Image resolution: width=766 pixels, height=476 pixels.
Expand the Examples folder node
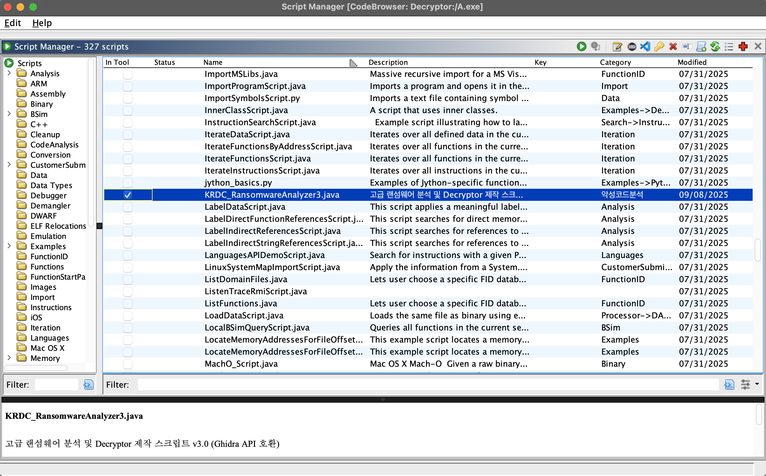click(9, 246)
